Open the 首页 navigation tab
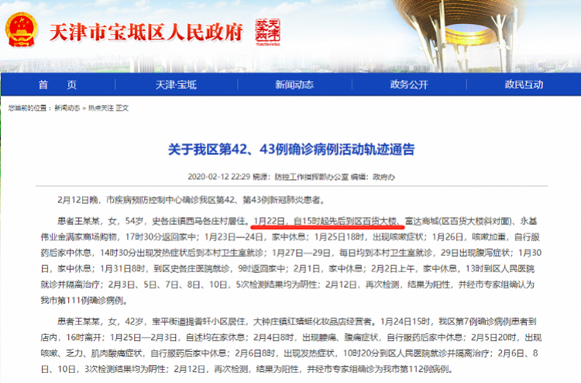The image size is (581, 383). click(x=57, y=85)
